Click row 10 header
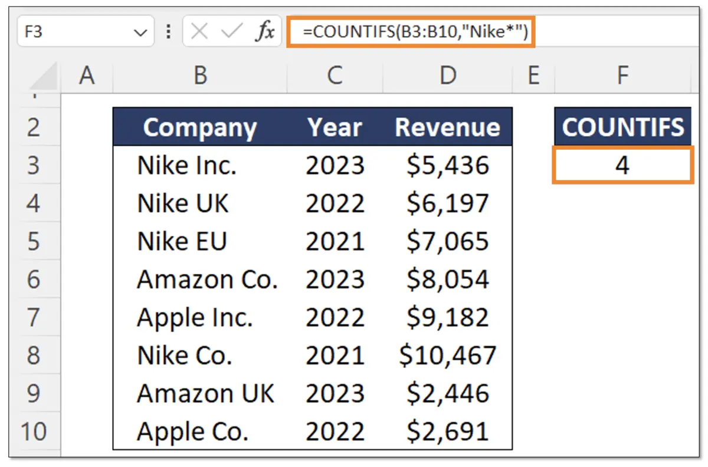This screenshot has width=708, height=467. point(34,431)
